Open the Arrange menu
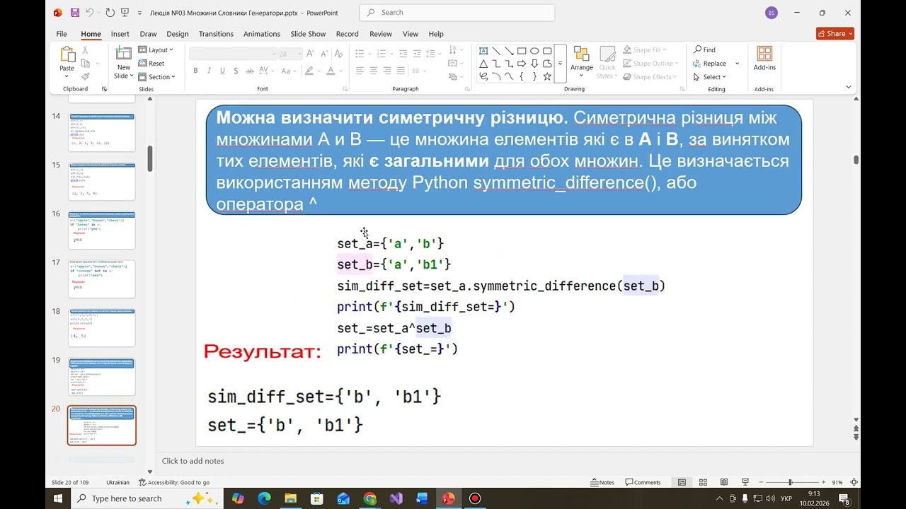The width and height of the screenshot is (906, 509). [582, 62]
